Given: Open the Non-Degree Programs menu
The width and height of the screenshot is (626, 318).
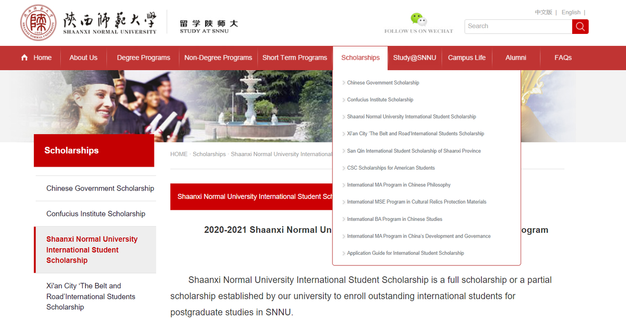Looking at the screenshot, I should 218,57.
